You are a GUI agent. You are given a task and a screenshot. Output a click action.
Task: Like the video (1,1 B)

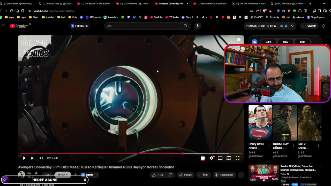158,175
